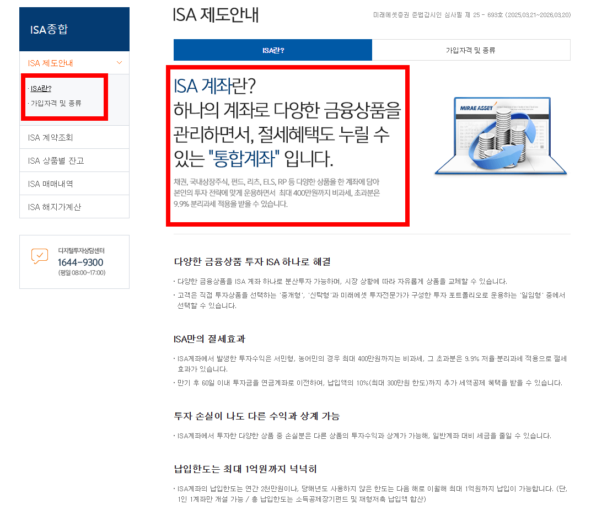Open ISA 해지가계산 menu item
Viewport: 591px width, 510px height.
[74, 207]
